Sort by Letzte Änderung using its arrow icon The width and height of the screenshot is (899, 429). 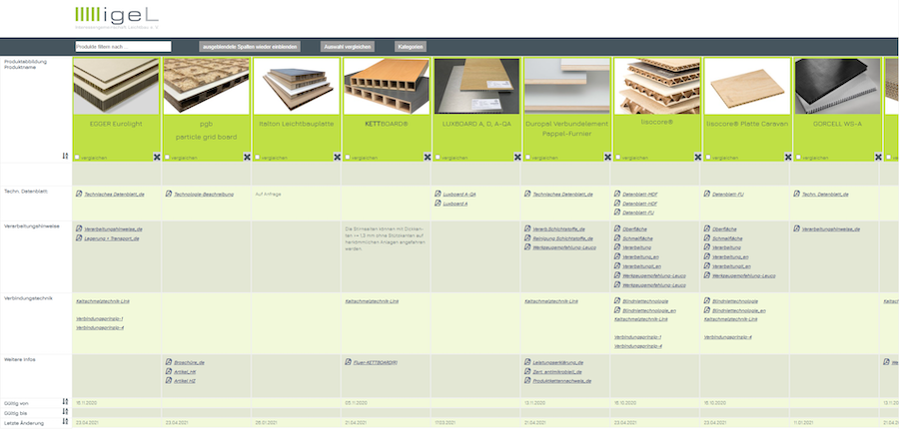pyautogui.click(x=65, y=421)
